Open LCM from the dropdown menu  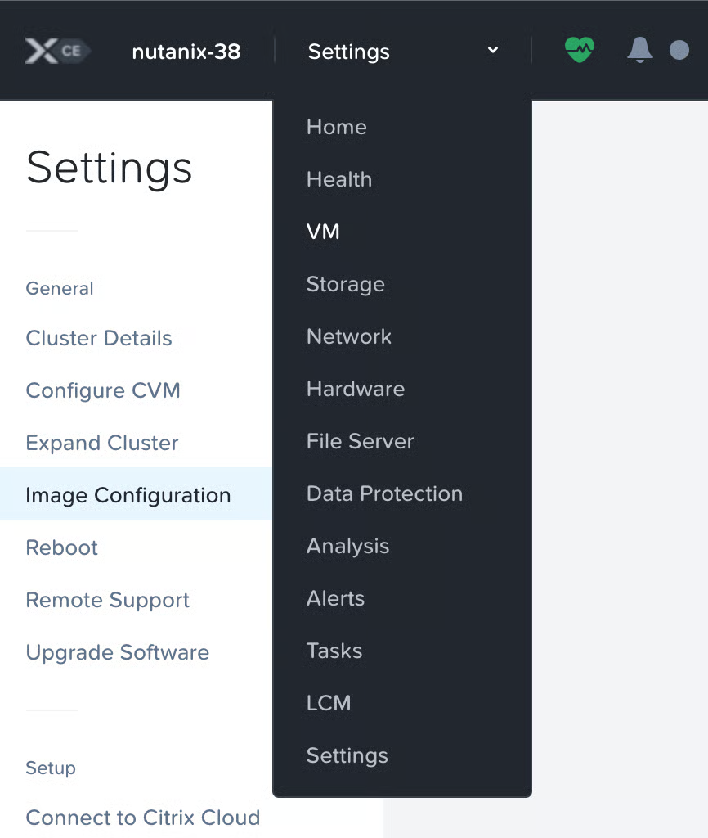328,703
